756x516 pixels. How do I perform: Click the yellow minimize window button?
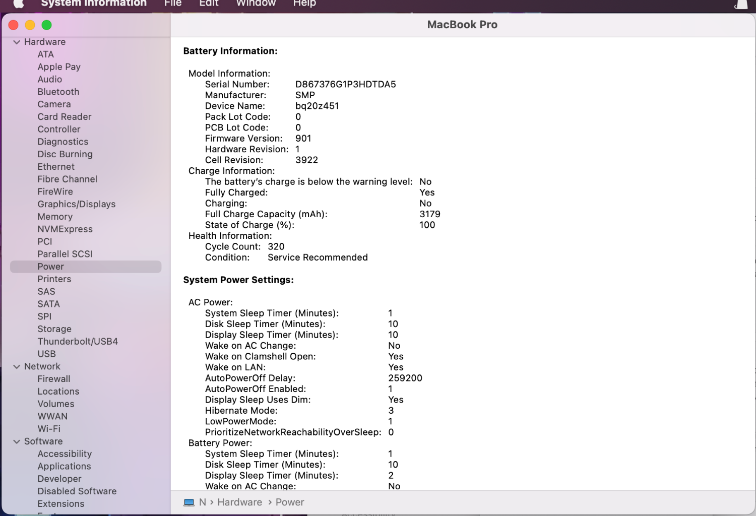[x=30, y=25]
